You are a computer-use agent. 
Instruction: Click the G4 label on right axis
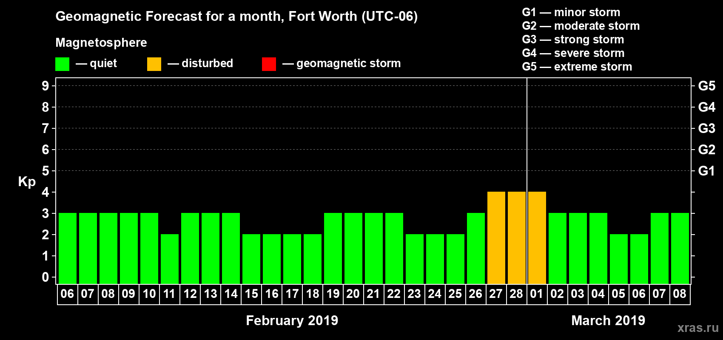tap(706, 107)
